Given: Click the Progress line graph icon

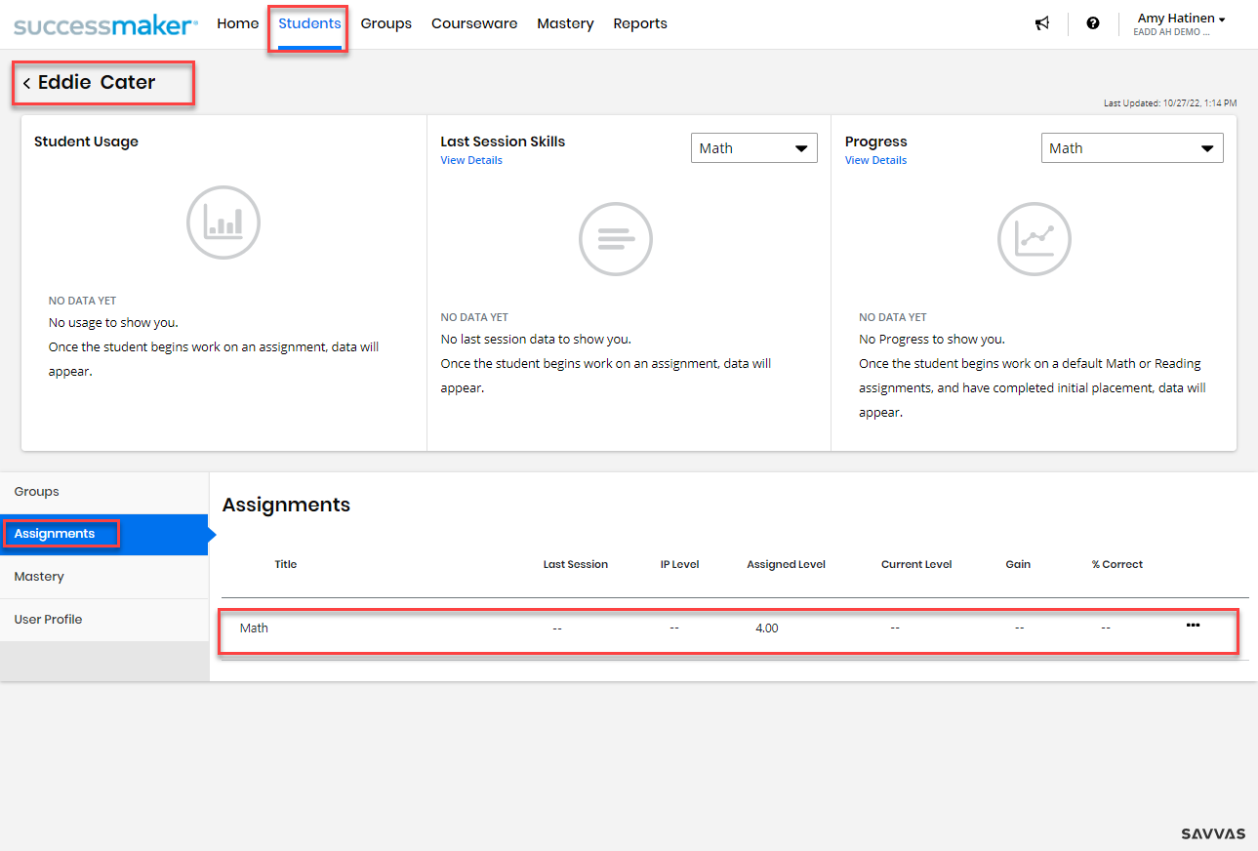Looking at the screenshot, I should click(1034, 239).
